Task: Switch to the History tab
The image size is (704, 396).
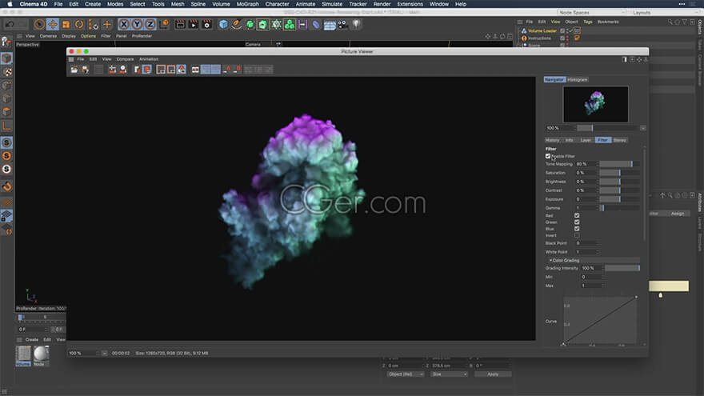Action: (552, 140)
